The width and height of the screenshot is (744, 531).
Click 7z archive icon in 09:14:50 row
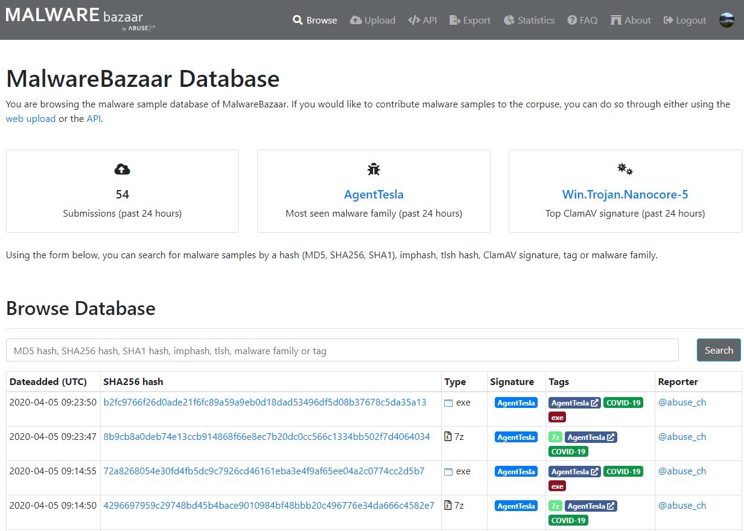pos(448,505)
